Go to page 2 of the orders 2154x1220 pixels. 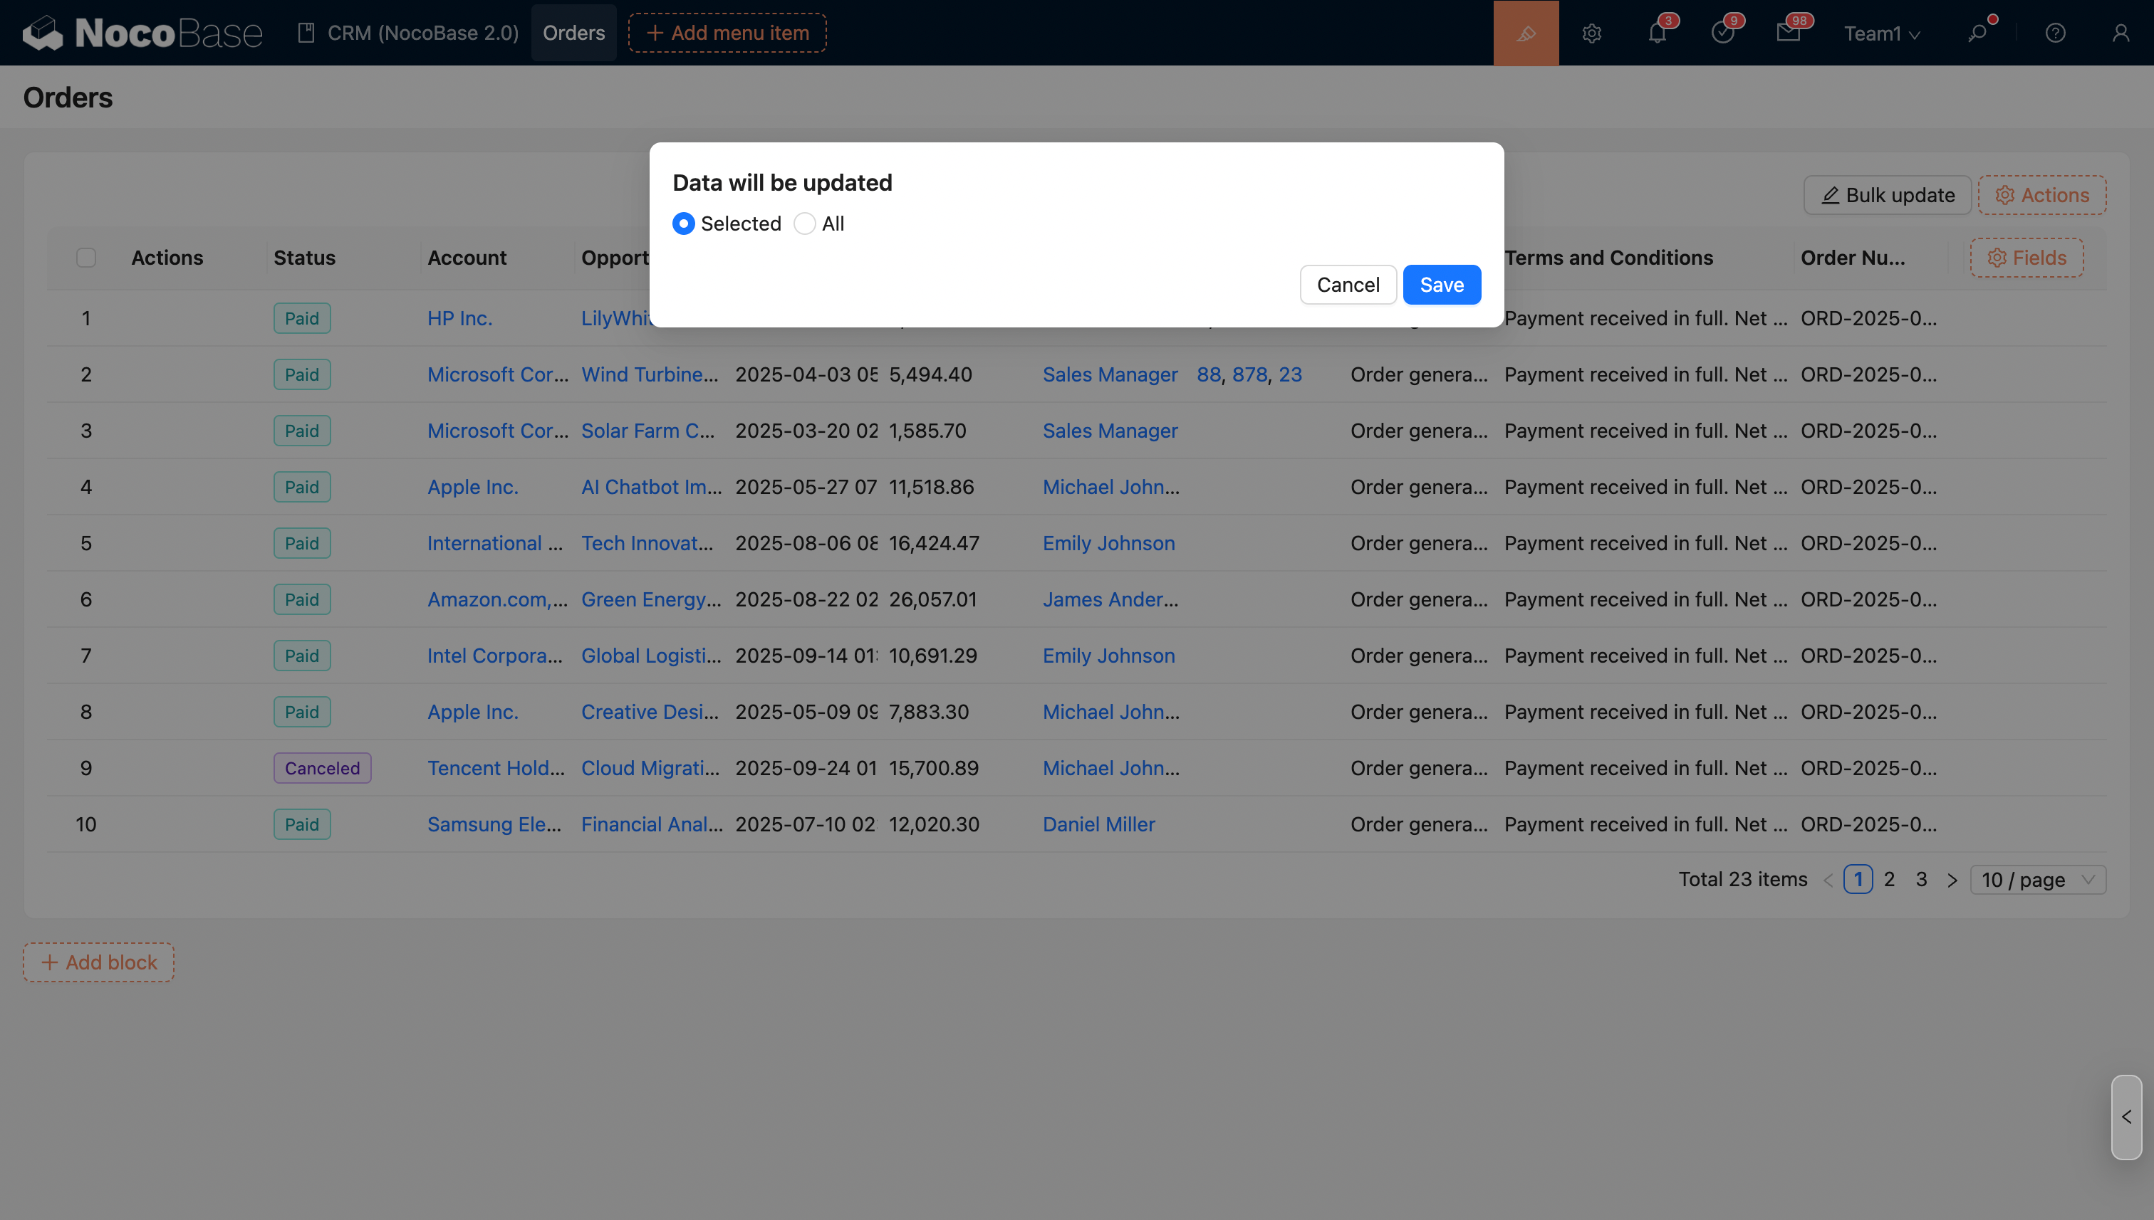coord(1889,879)
